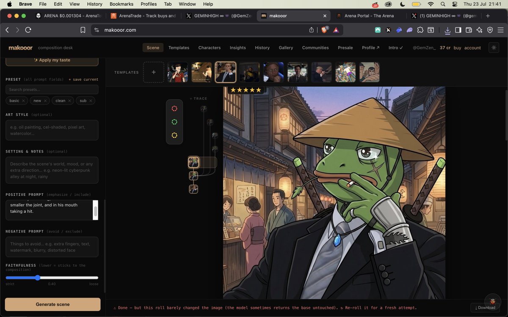The image size is (508, 317).
Task: Click the yellow dashed circle marker
Action: point(174,135)
